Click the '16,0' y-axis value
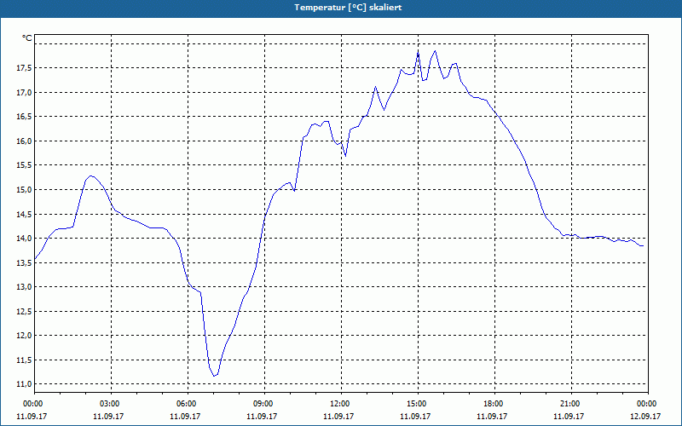Image resolution: width=682 pixels, height=426 pixels. pos(24,141)
